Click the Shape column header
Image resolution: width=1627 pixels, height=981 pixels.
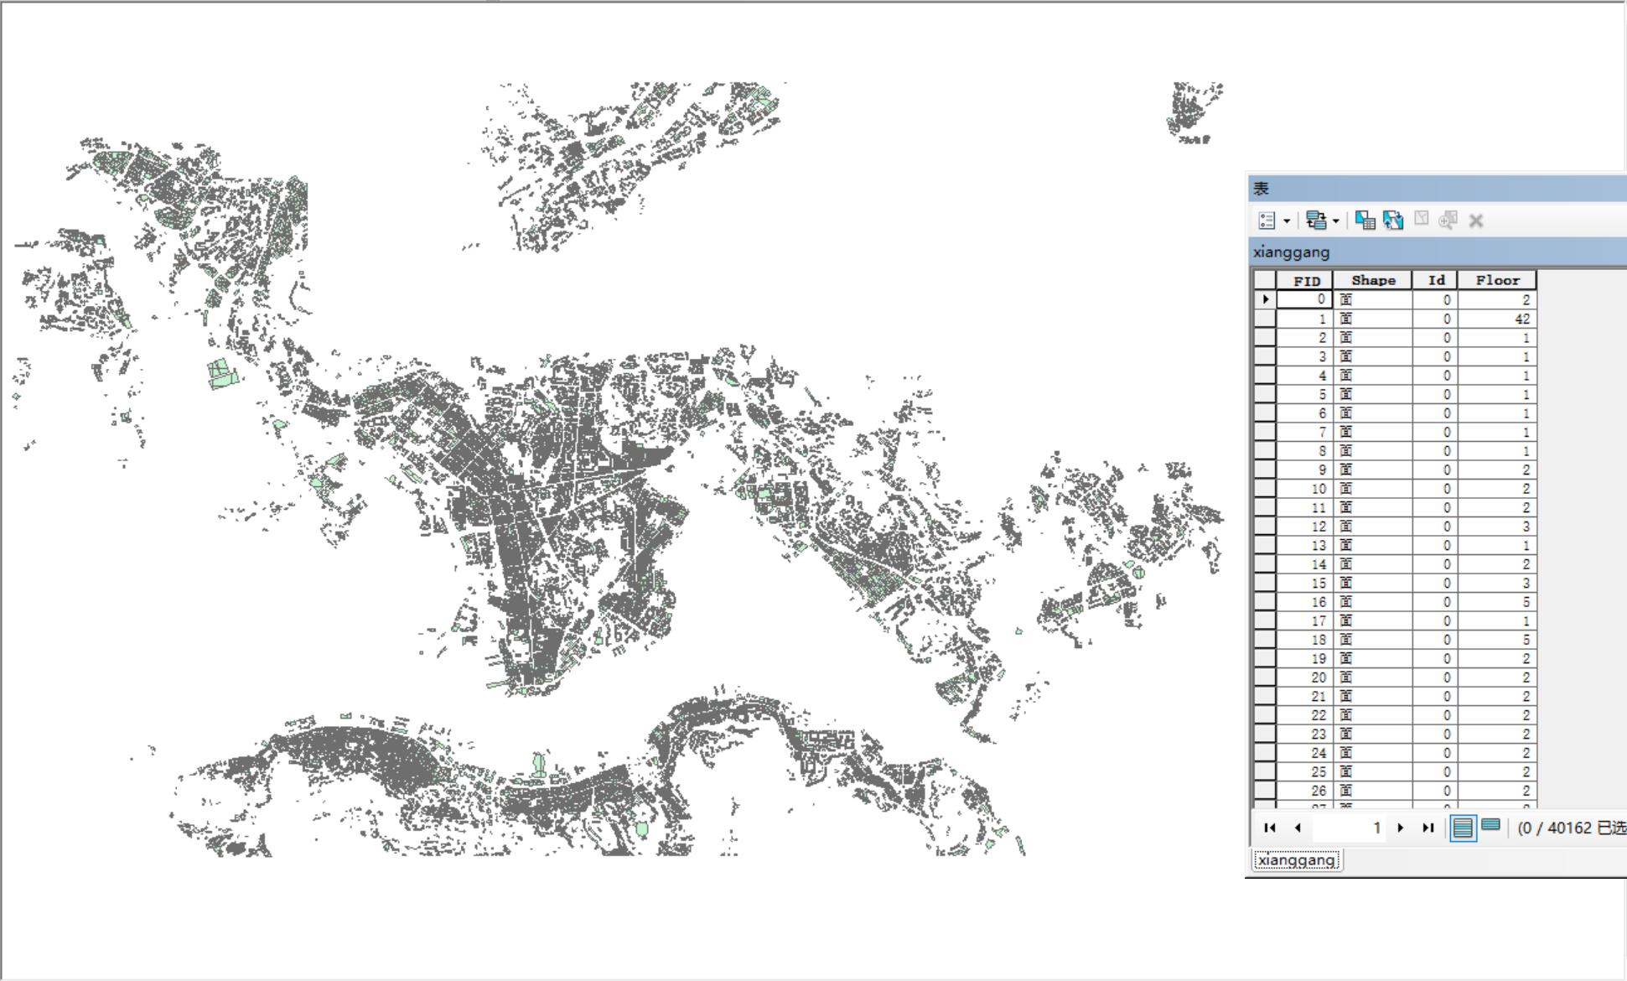coord(1373,280)
